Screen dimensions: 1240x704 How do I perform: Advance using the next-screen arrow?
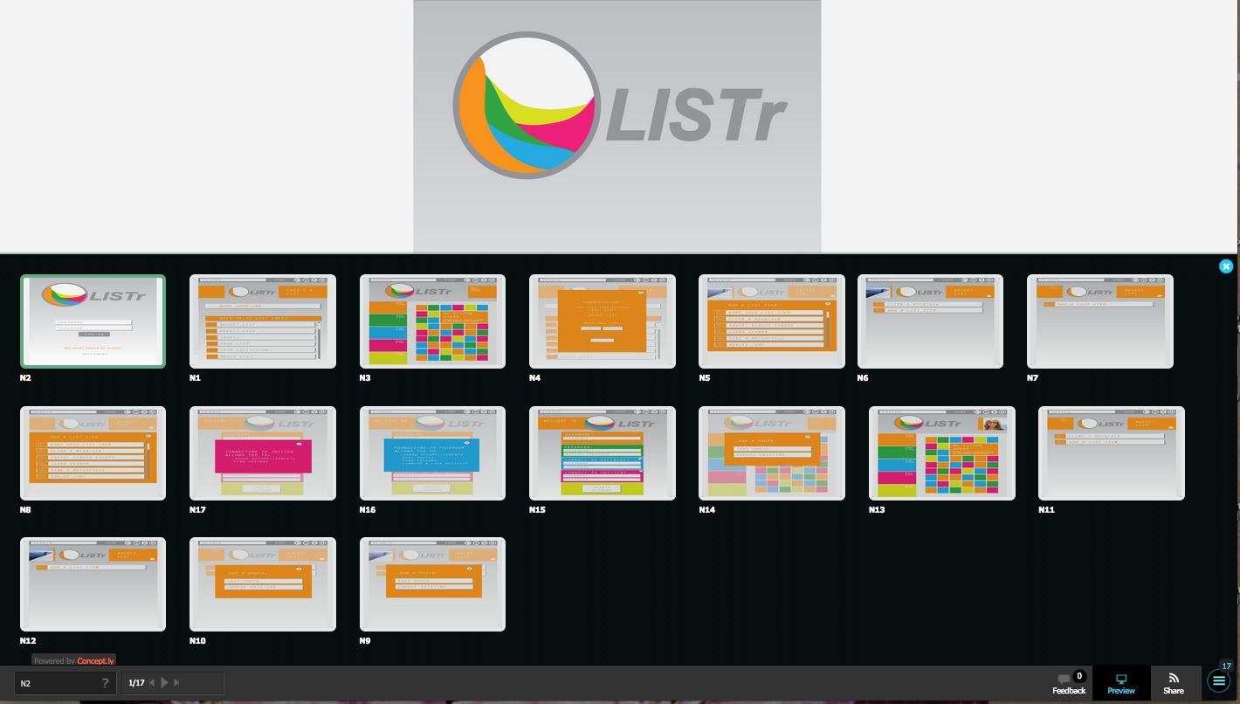tap(165, 683)
